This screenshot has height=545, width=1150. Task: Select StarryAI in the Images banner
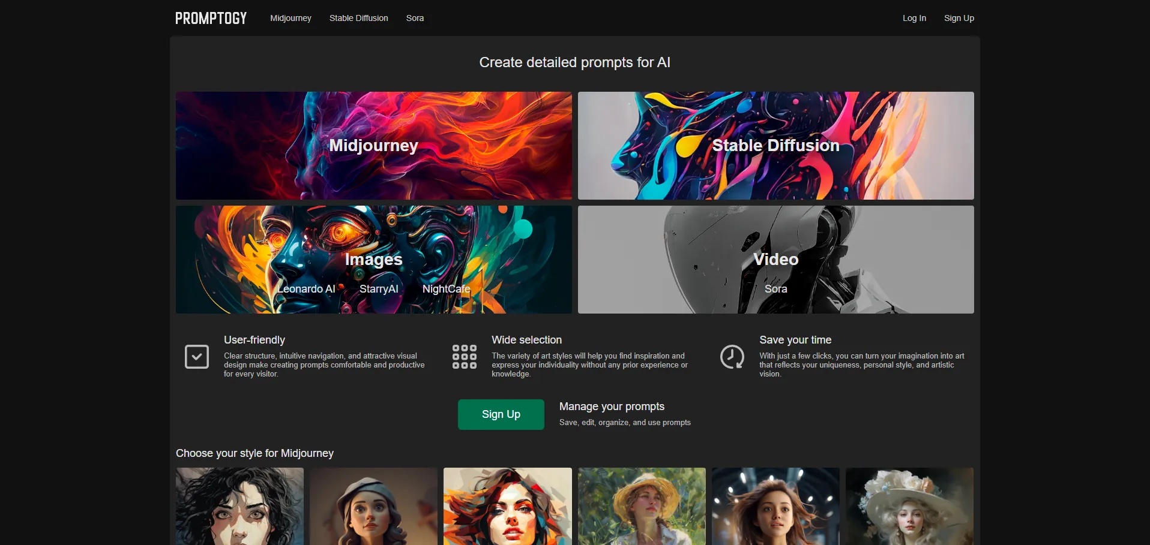(x=379, y=289)
